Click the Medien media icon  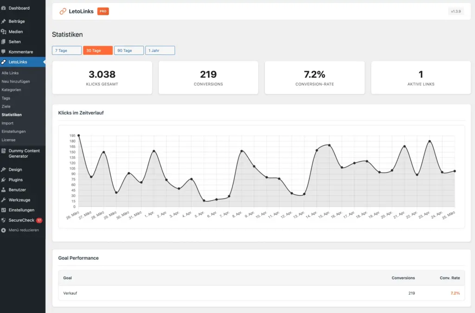click(4, 32)
